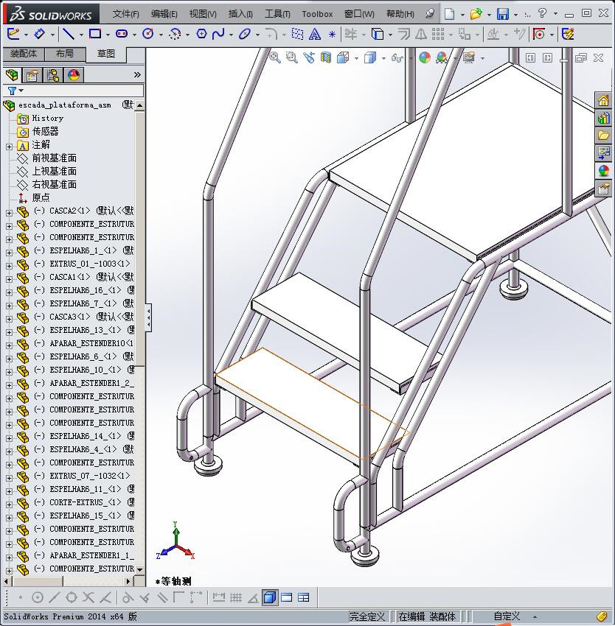Open the 编辑(E) menu
615x626 pixels.
point(164,14)
